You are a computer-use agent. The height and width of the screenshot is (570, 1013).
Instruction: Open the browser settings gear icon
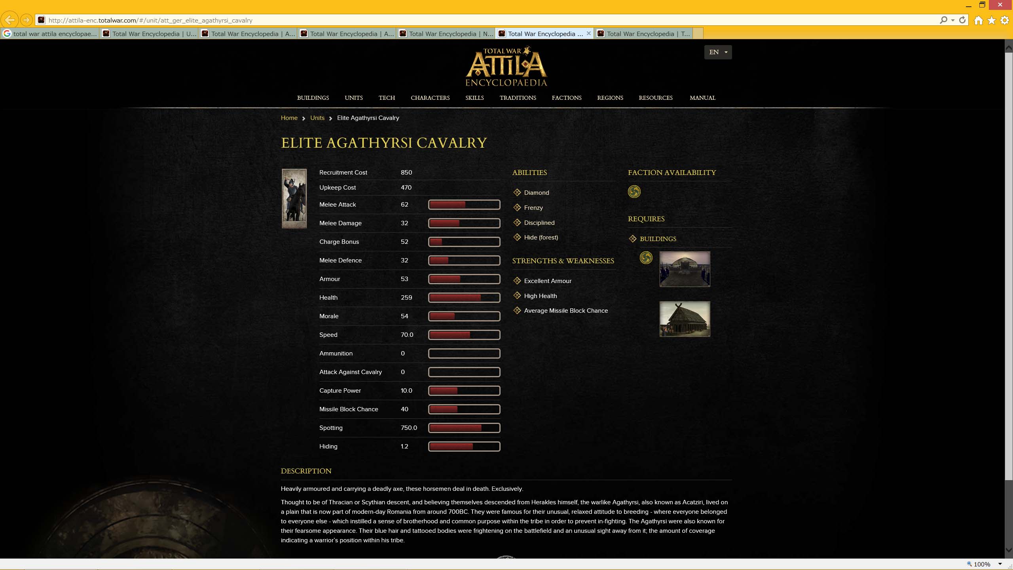(1005, 20)
